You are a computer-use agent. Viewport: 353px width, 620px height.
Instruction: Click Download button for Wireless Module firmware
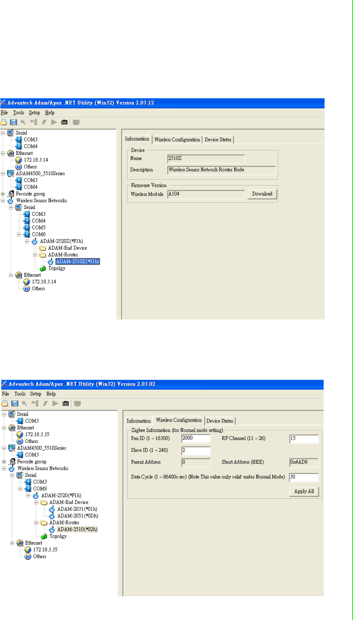[x=262, y=194]
